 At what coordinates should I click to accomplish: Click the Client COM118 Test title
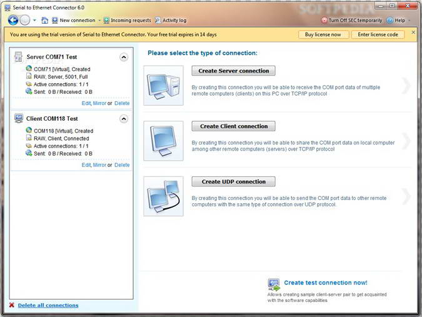tap(52, 118)
